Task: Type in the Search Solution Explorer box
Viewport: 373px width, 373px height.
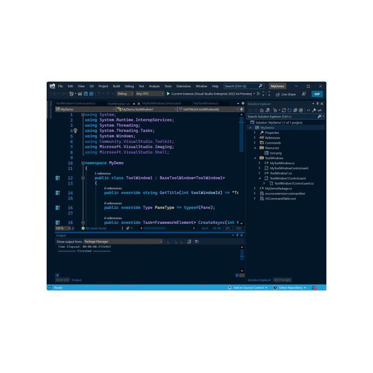Action: 280,117
